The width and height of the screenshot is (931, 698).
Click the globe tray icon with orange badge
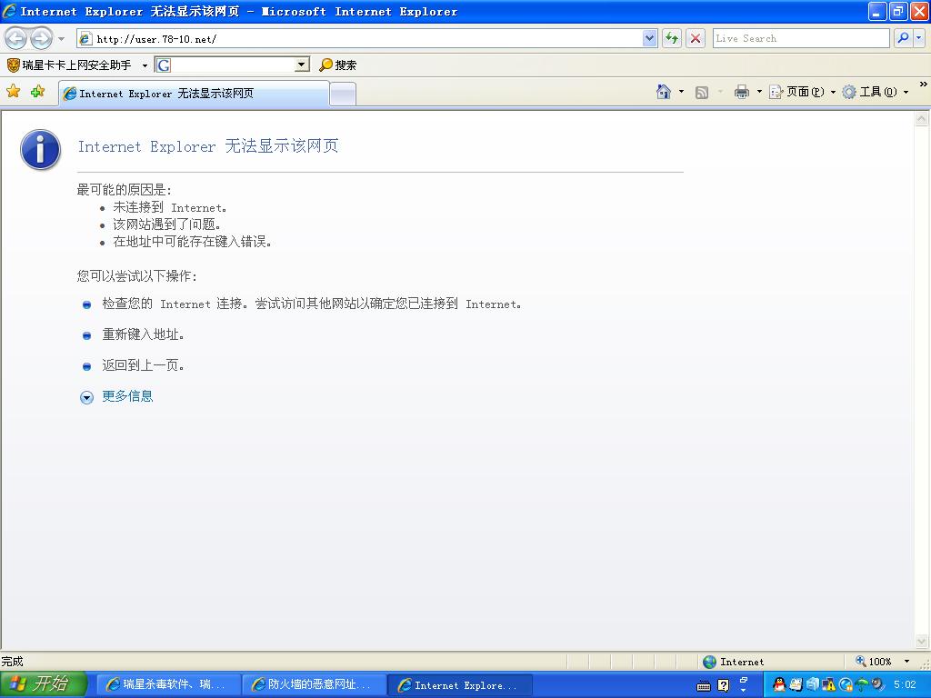846,685
